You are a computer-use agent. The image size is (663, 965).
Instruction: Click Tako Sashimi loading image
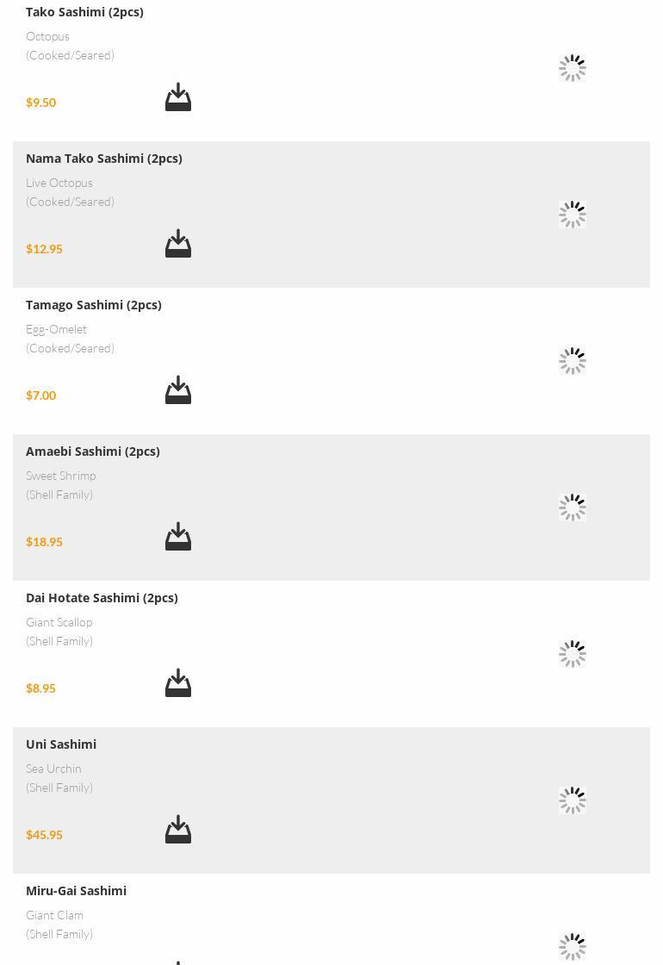click(x=572, y=68)
